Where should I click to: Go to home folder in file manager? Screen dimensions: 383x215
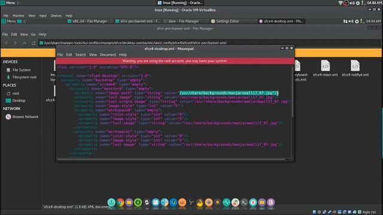coord(34,43)
